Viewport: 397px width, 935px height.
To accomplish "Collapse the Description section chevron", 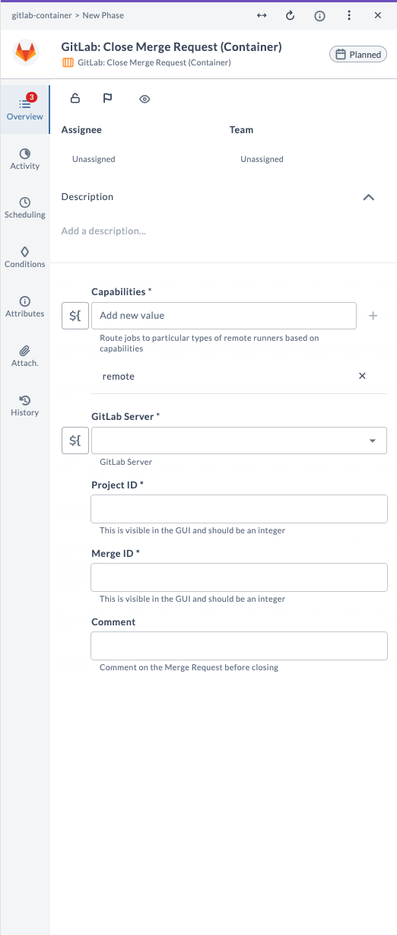I will click(x=369, y=197).
